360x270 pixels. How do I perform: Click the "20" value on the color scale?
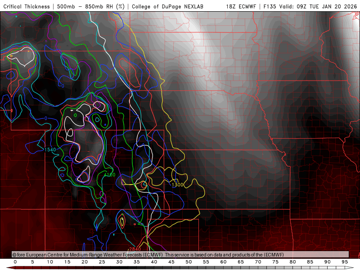pyautogui.click(x=85, y=262)
